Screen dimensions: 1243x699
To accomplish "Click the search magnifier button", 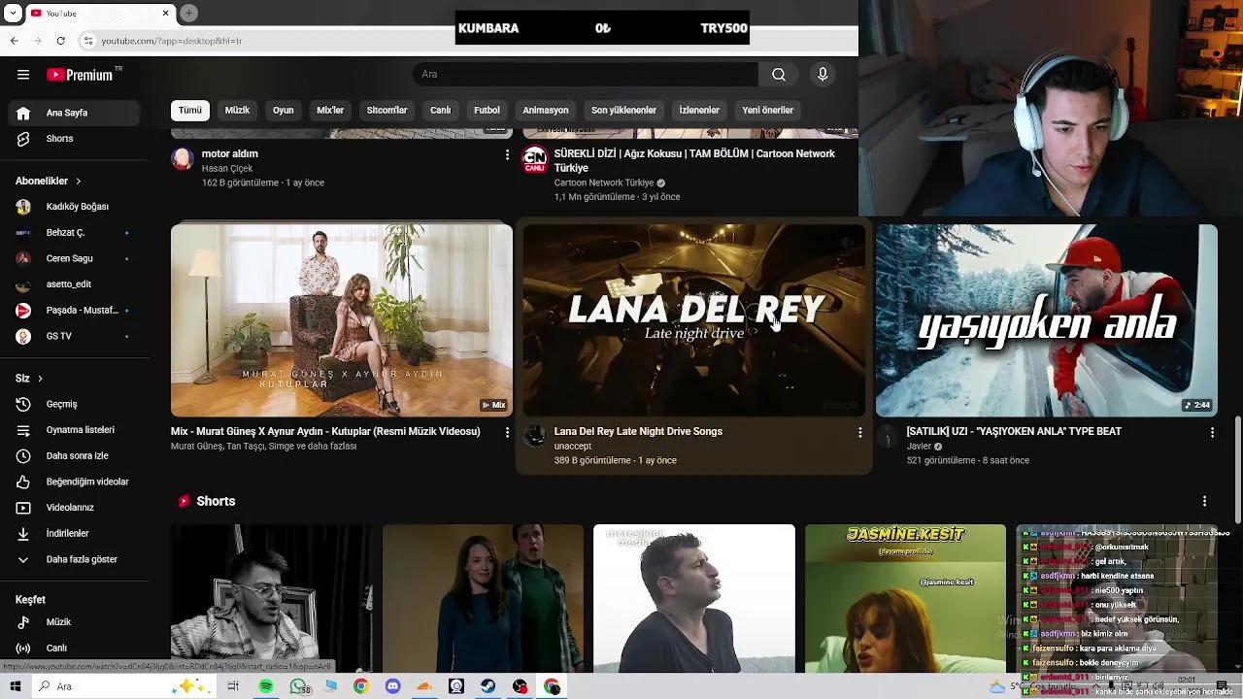I will [x=779, y=75].
